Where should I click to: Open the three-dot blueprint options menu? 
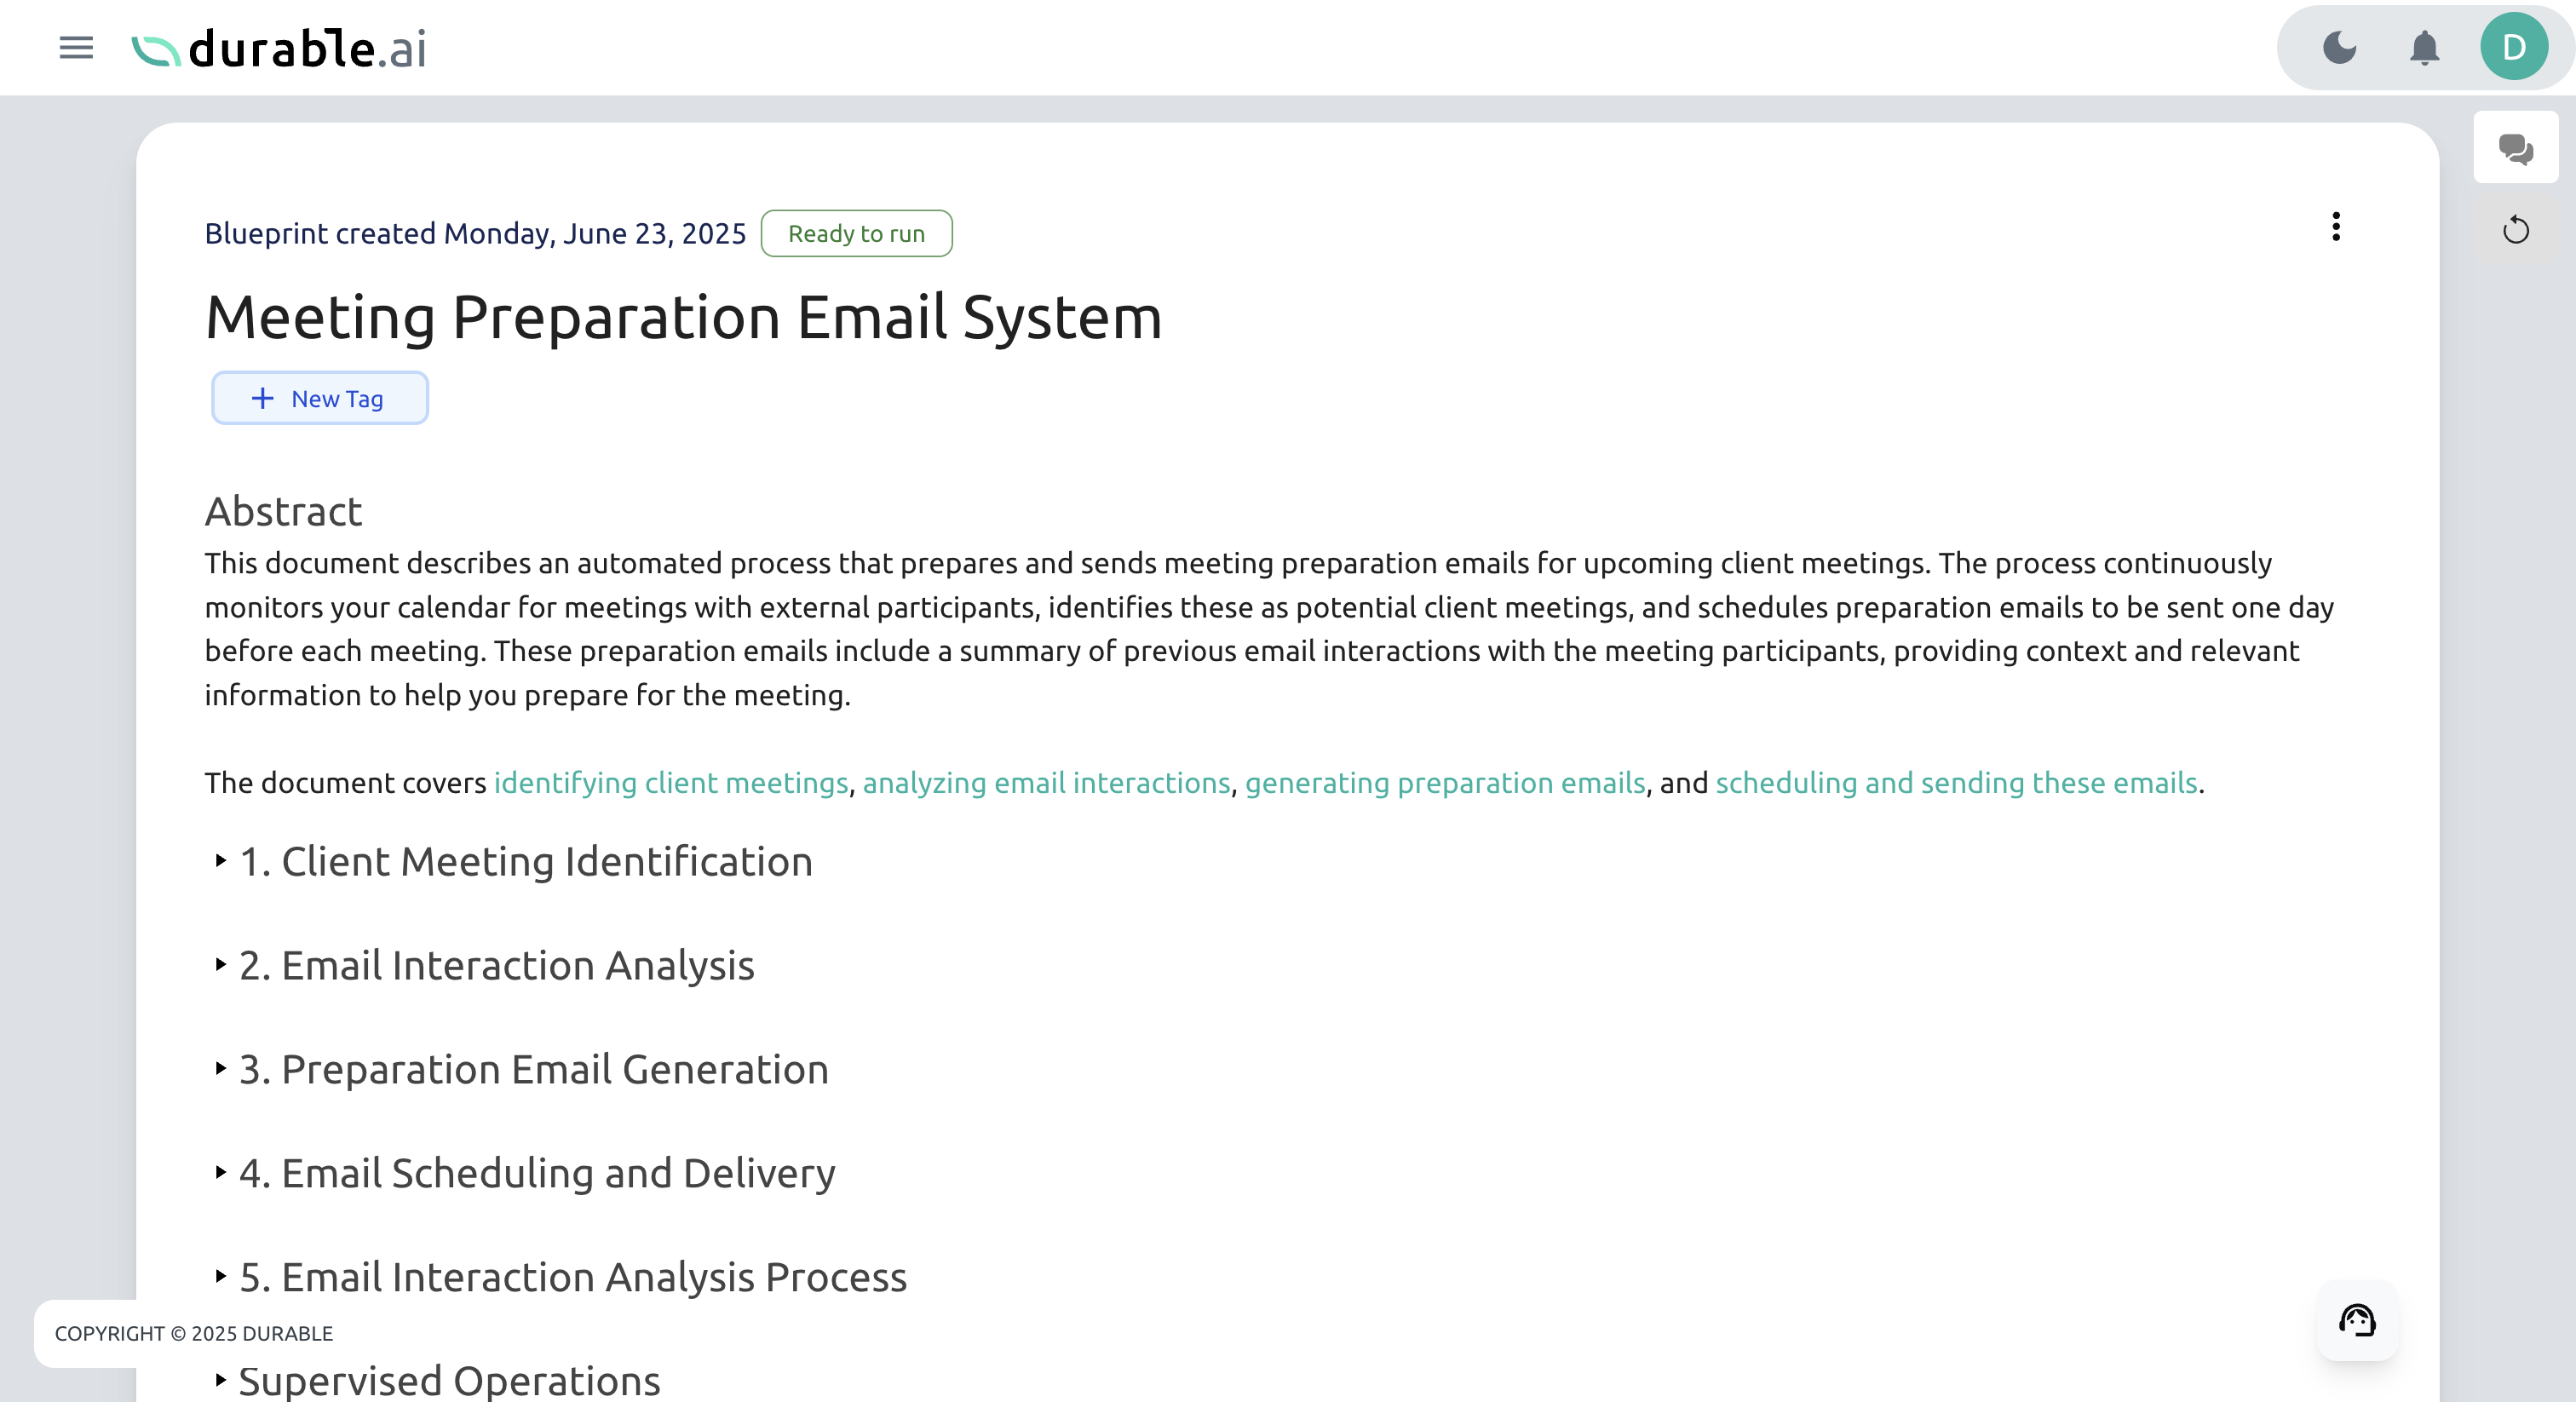[2335, 227]
